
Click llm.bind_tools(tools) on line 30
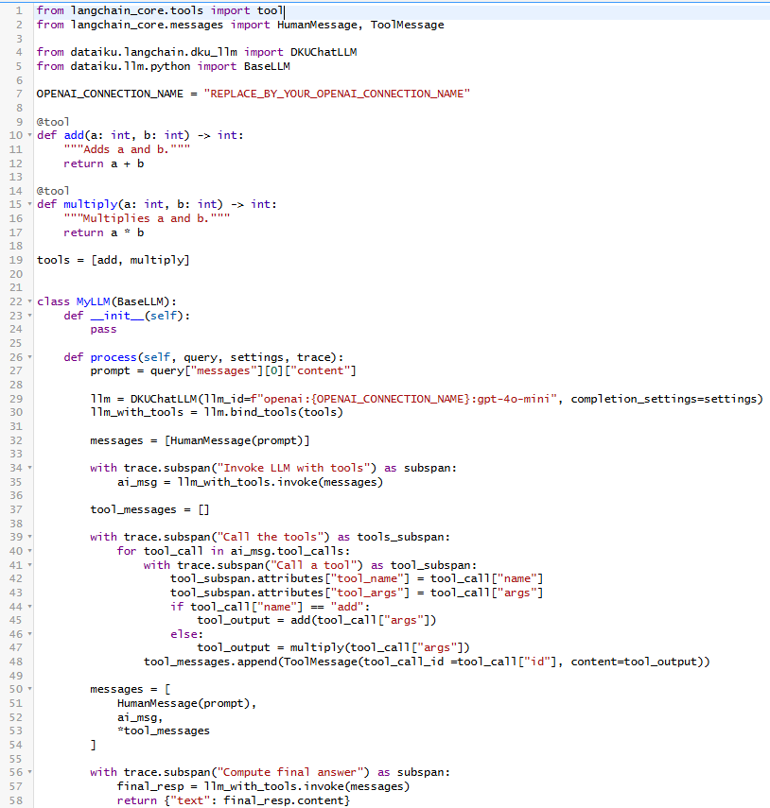273,412
